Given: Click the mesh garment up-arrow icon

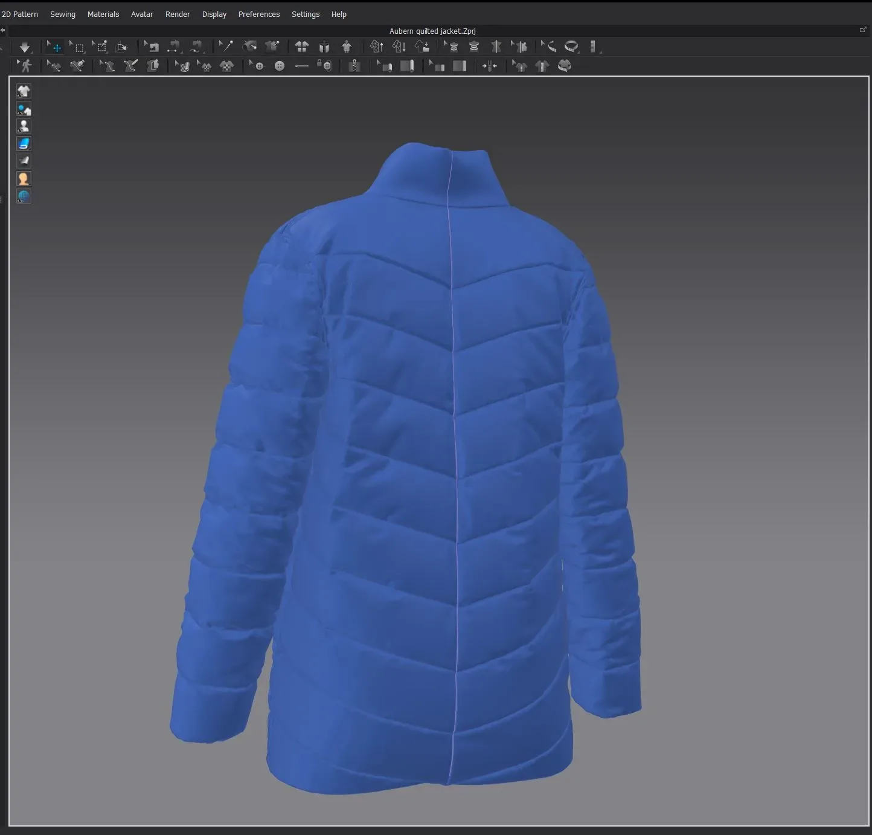Looking at the screenshot, I should click(x=377, y=47).
